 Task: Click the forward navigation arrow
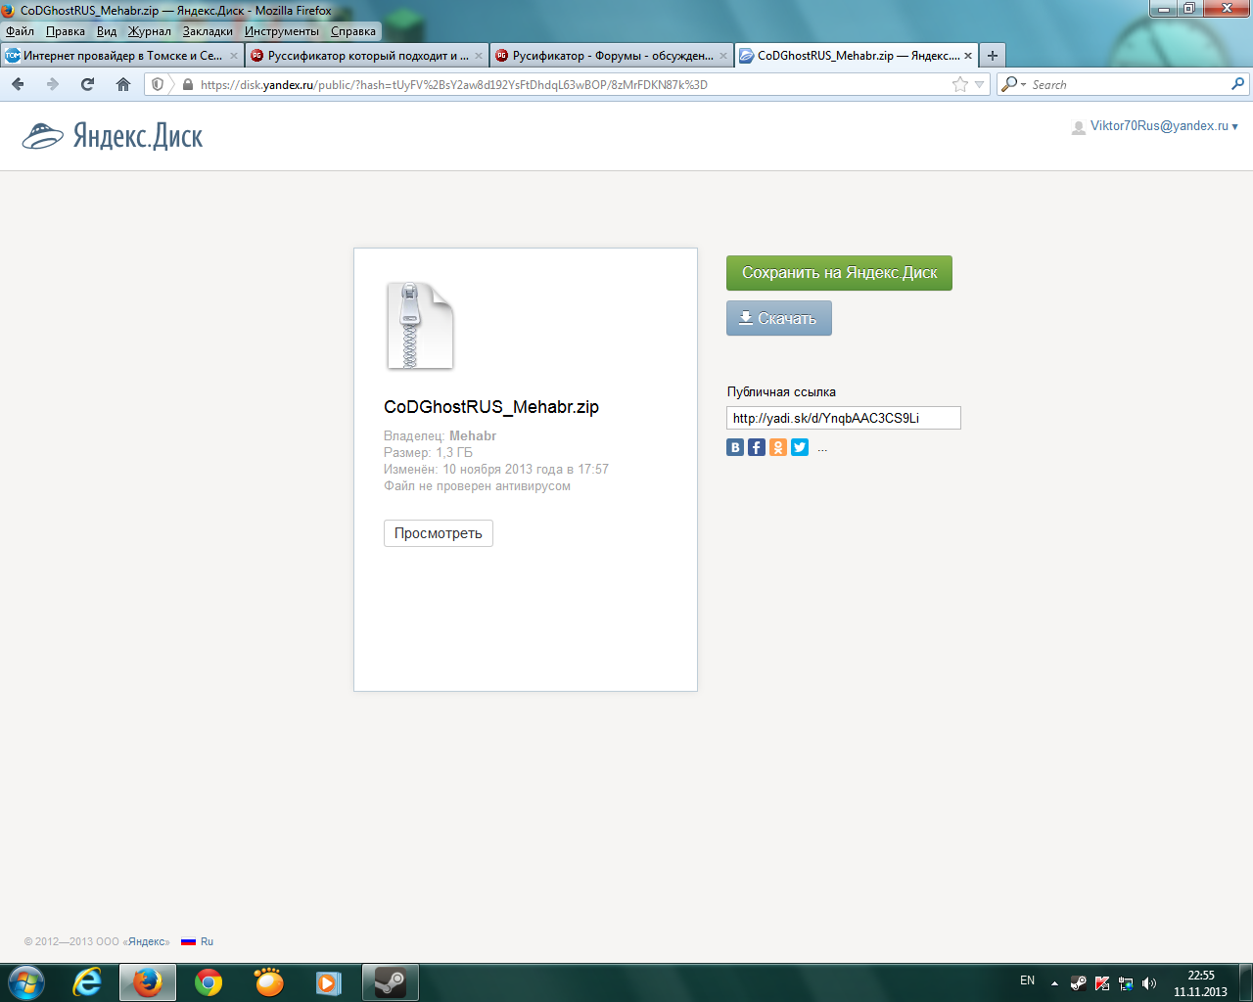(53, 84)
